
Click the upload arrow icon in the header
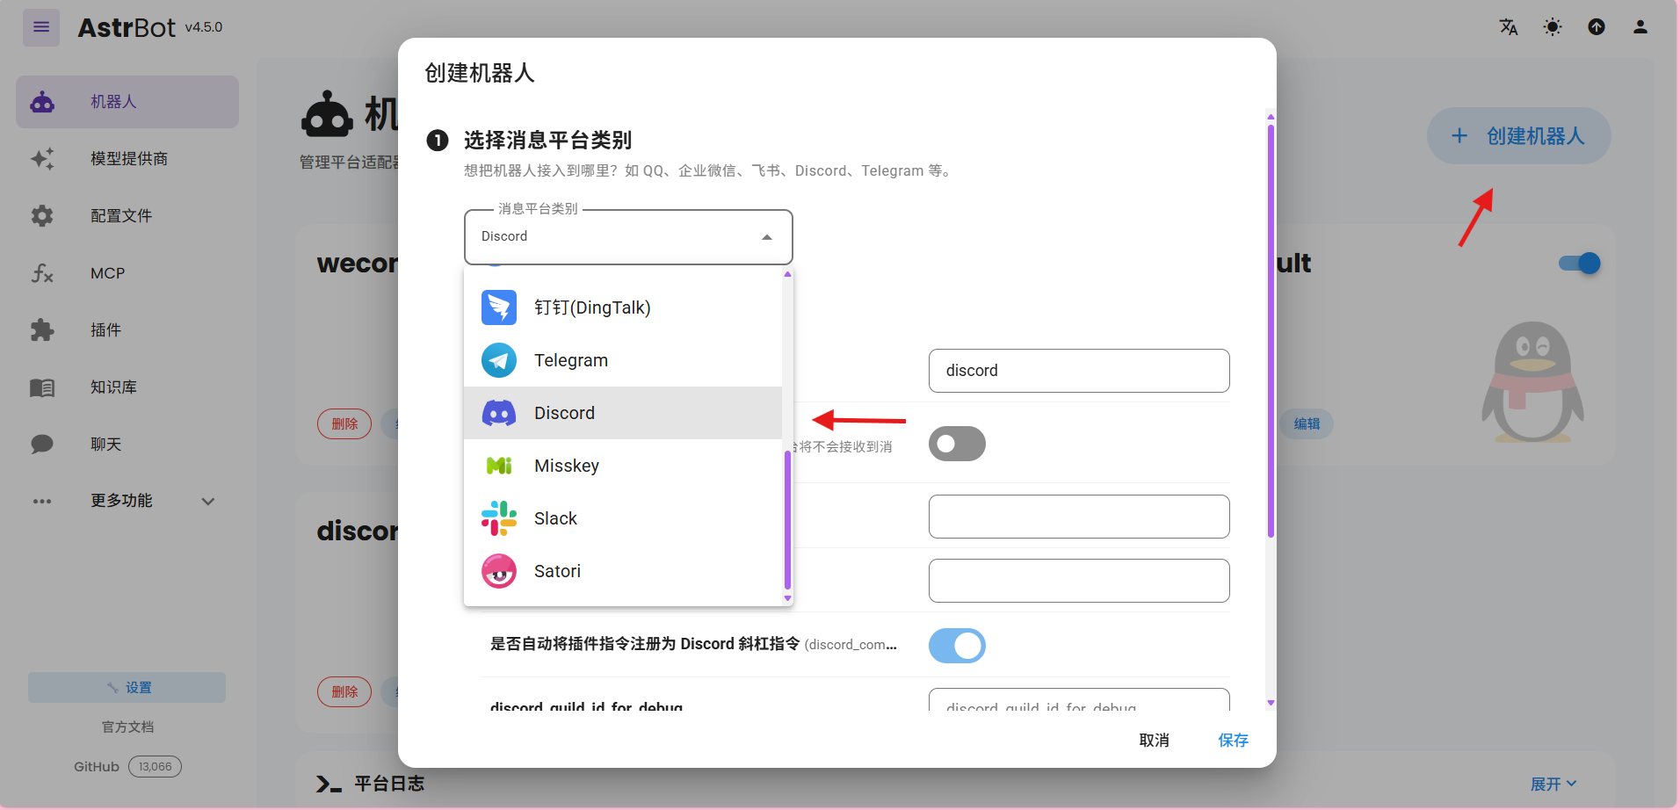[x=1597, y=27]
